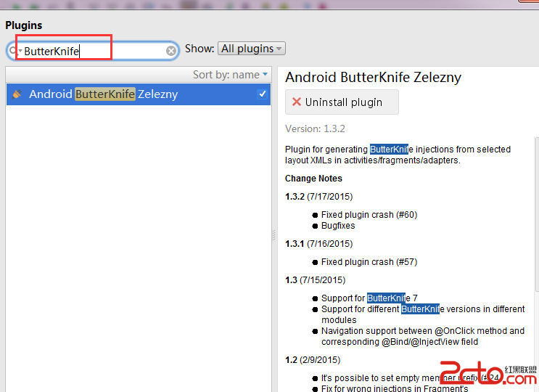
Task: Open the All plugins filter dropdown
Action: coord(251,49)
